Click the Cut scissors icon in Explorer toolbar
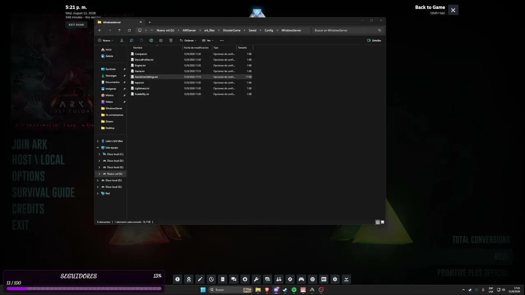The height and width of the screenshot is (295, 525). (122, 41)
